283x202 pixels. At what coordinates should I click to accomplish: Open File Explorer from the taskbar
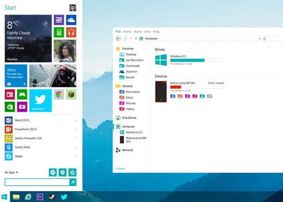coord(16,197)
